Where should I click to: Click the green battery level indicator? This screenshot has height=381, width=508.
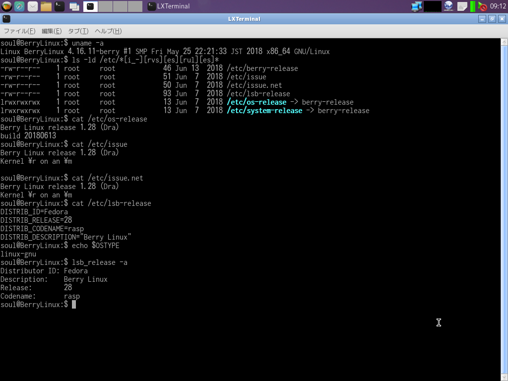coord(473,6)
